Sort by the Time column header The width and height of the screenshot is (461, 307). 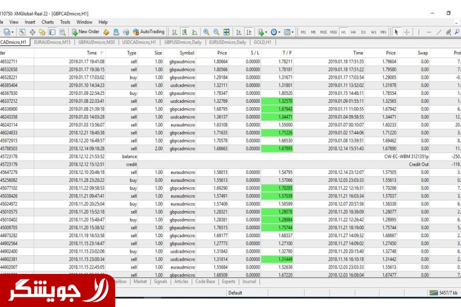click(x=92, y=53)
